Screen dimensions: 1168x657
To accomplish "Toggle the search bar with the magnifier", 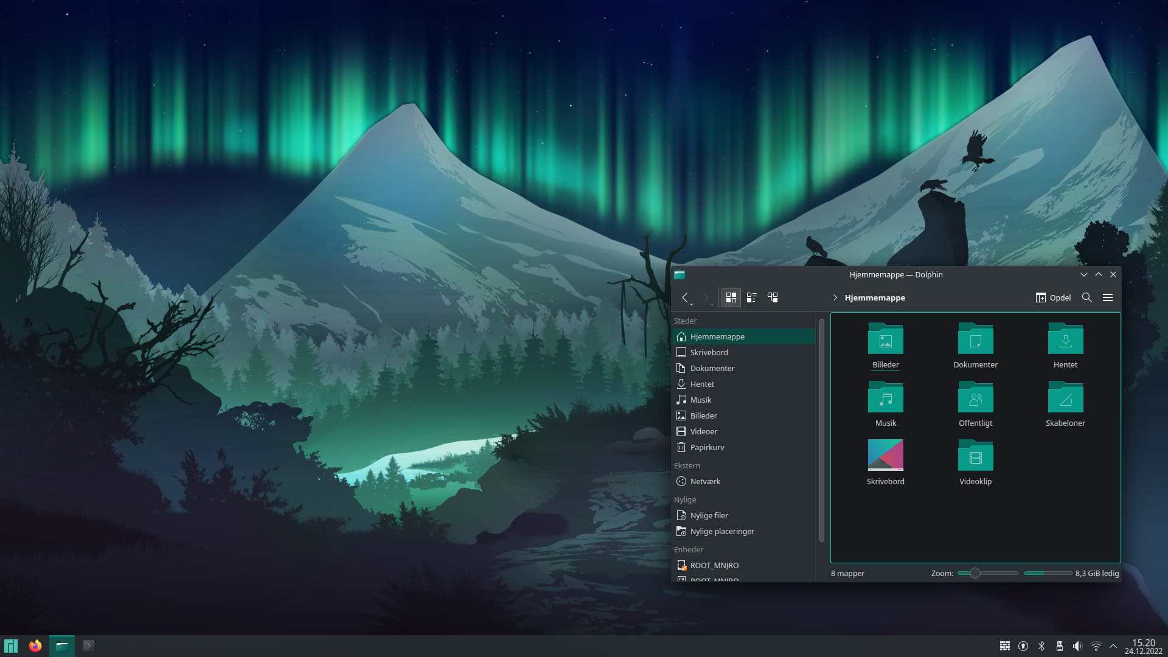I will tap(1087, 298).
